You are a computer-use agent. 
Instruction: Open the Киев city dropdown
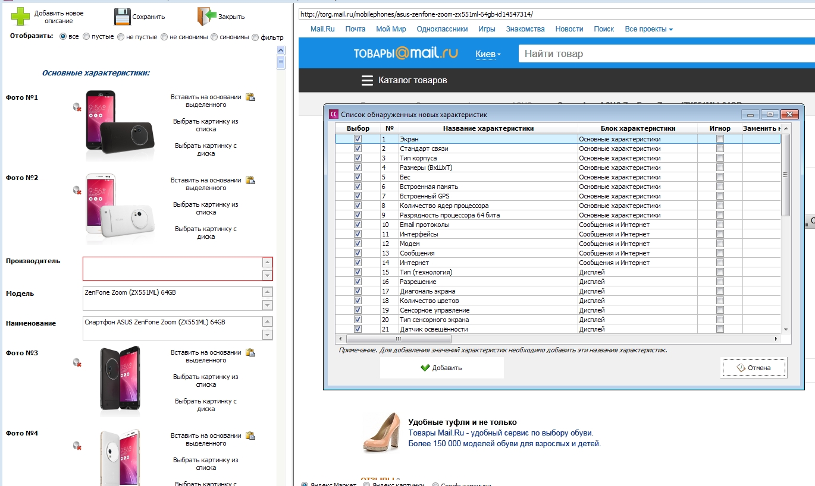[x=488, y=54]
